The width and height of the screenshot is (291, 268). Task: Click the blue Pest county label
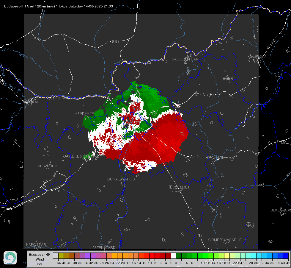[x=204, y=179]
